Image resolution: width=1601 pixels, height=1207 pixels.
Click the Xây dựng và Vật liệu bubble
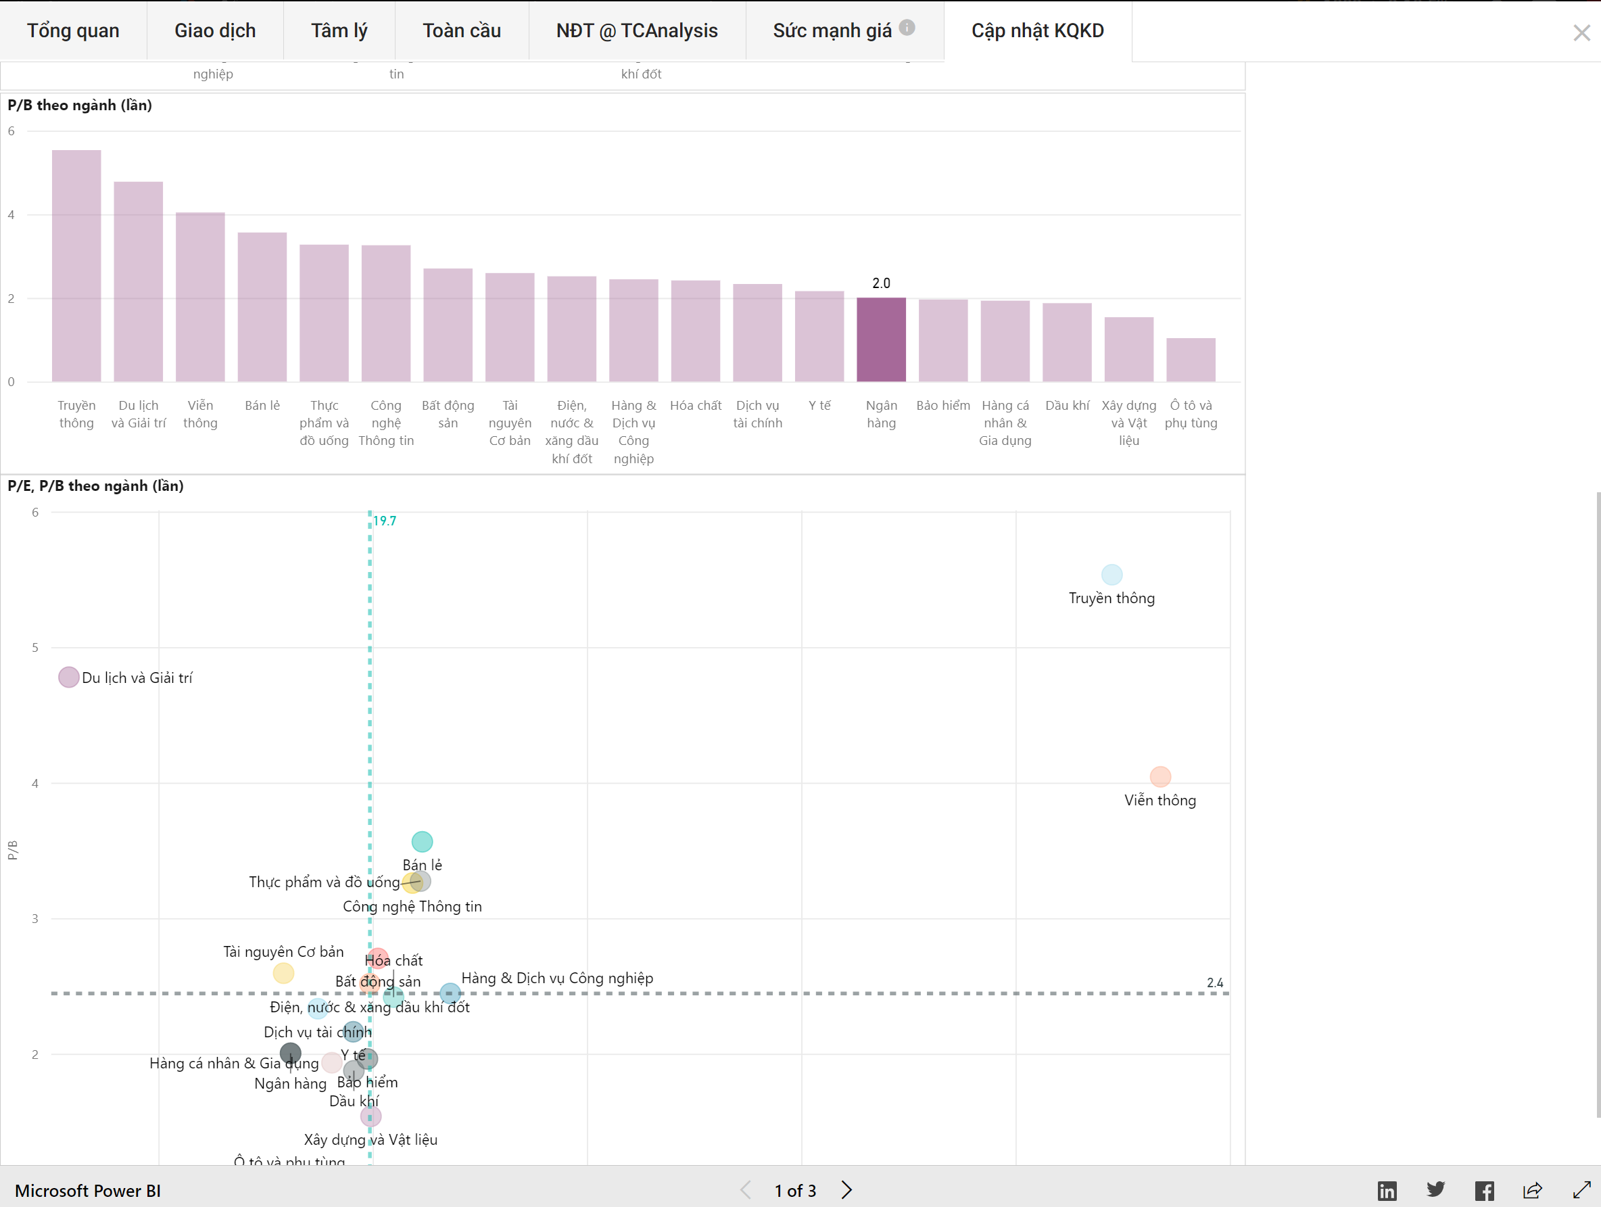pyautogui.click(x=371, y=1116)
